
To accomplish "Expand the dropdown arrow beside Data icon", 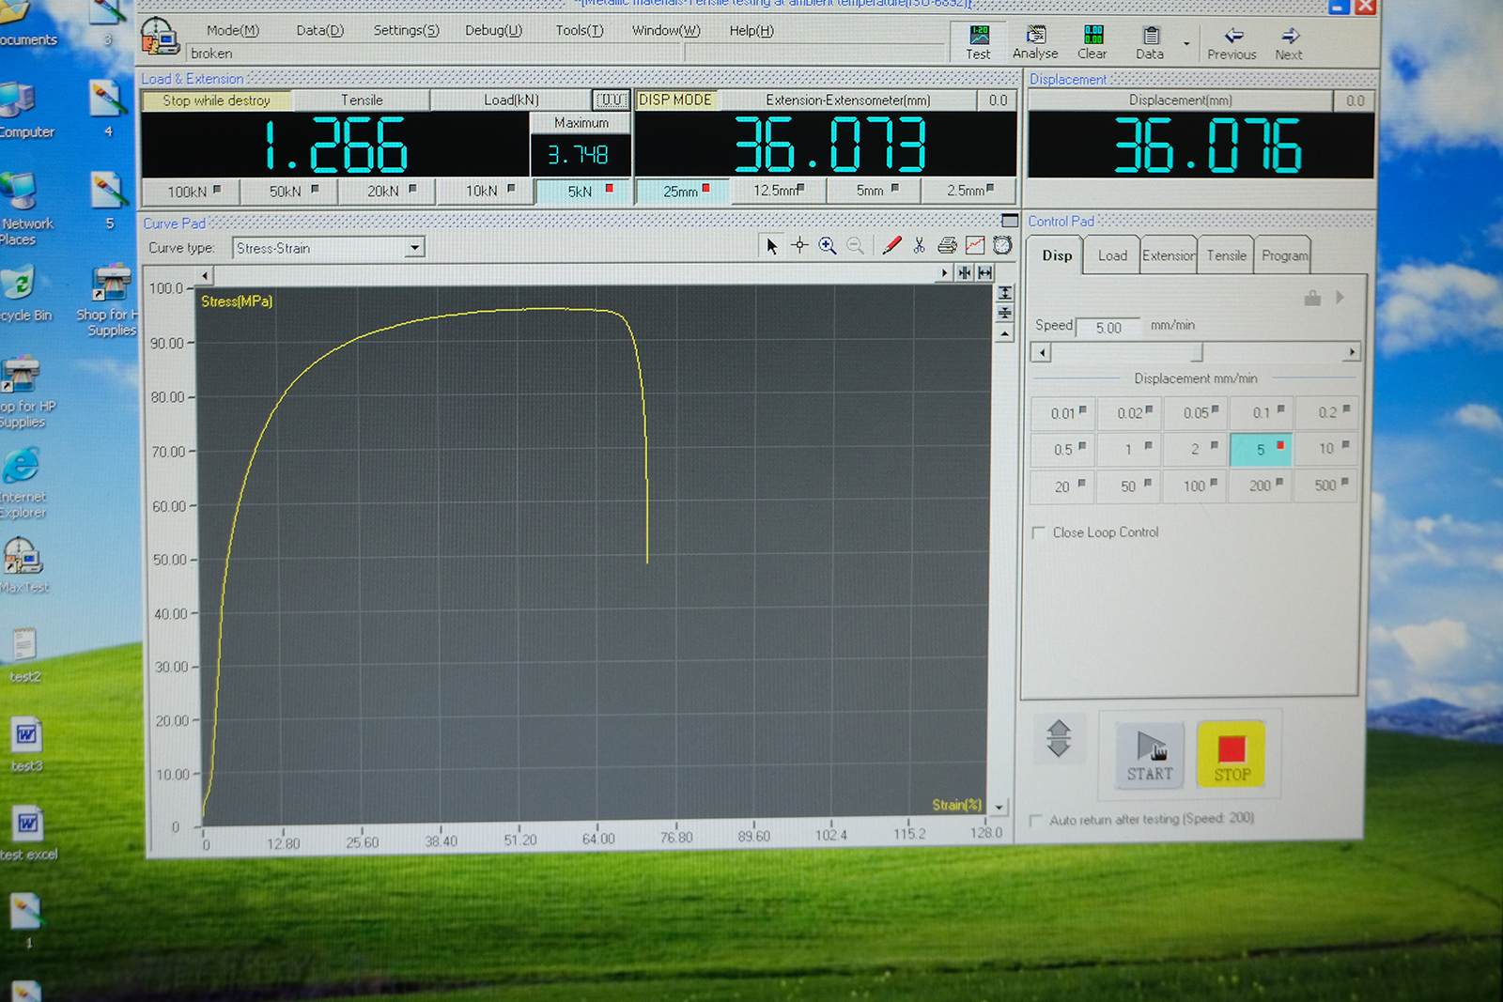I will coord(1186,44).
